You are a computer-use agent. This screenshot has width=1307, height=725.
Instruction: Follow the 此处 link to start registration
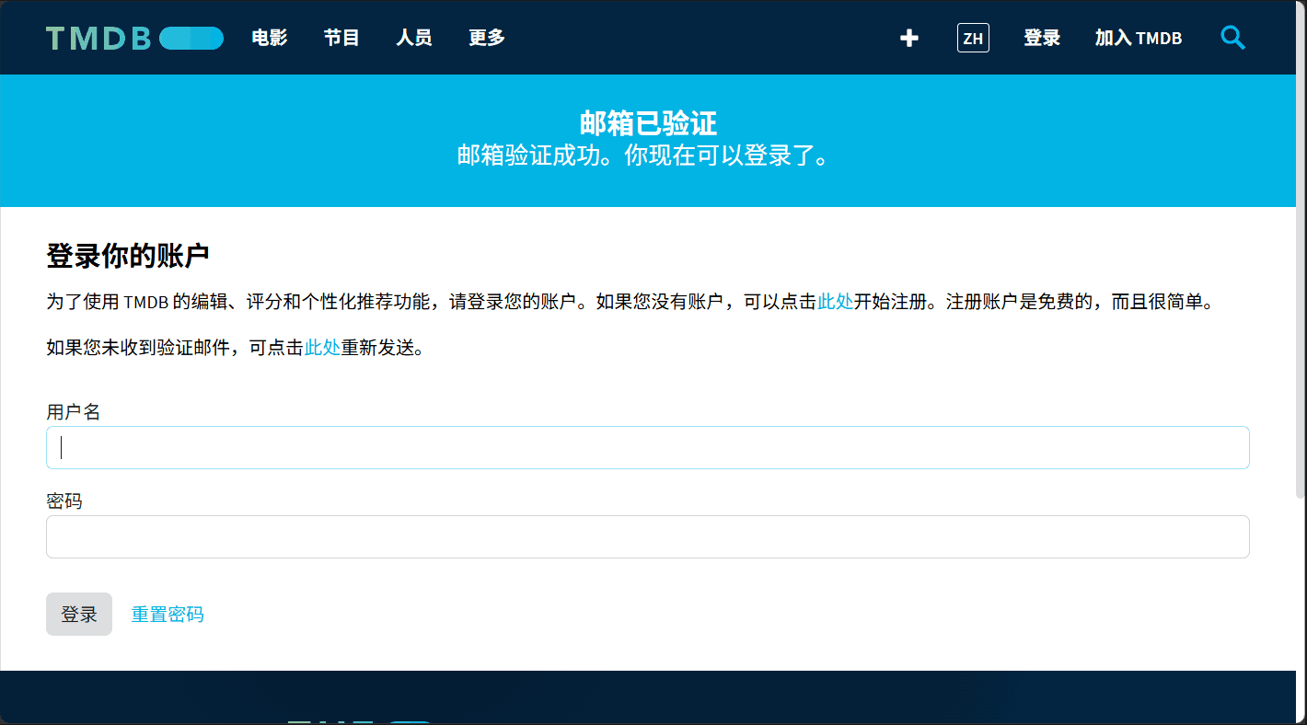point(836,302)
